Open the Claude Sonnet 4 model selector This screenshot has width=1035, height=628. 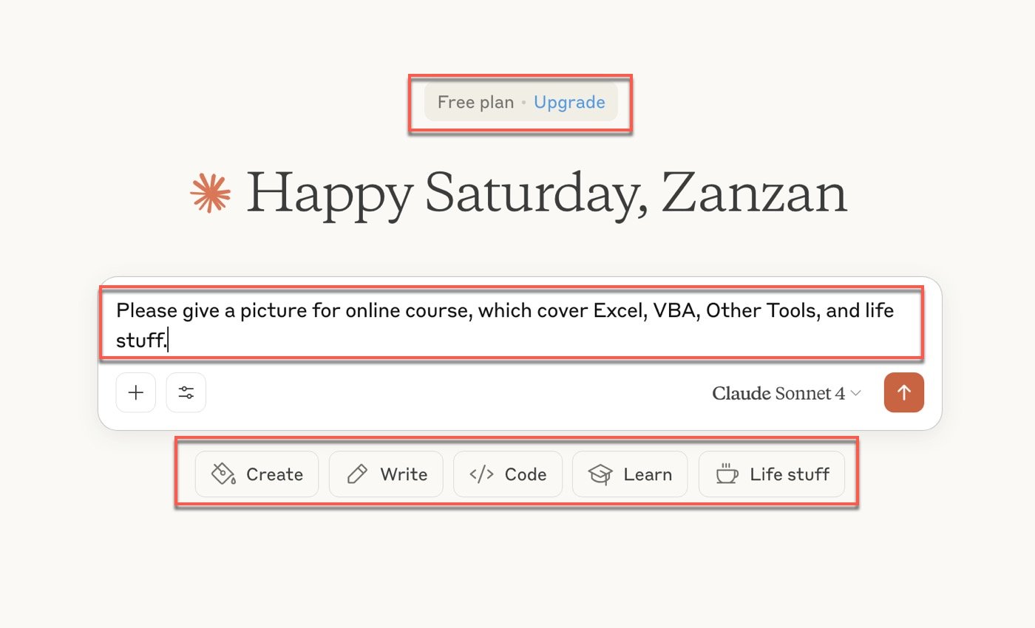pos(787,393)
